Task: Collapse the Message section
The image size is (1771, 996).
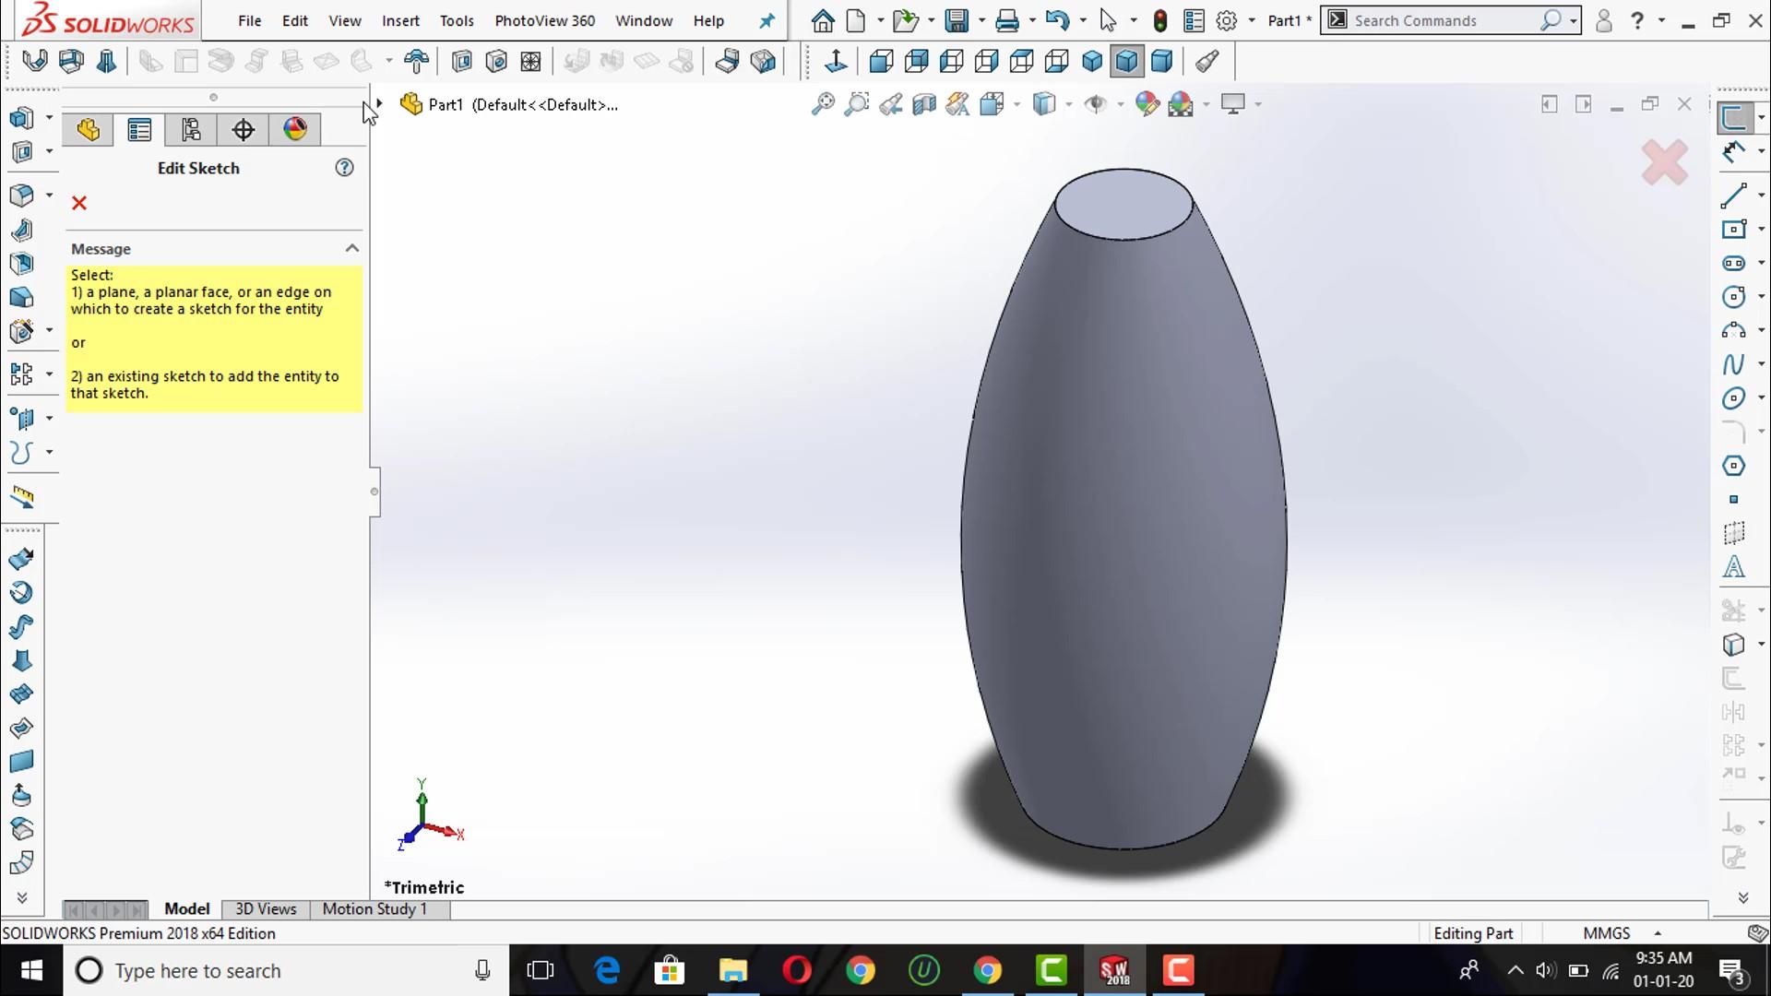Action: tap(351, 249)
